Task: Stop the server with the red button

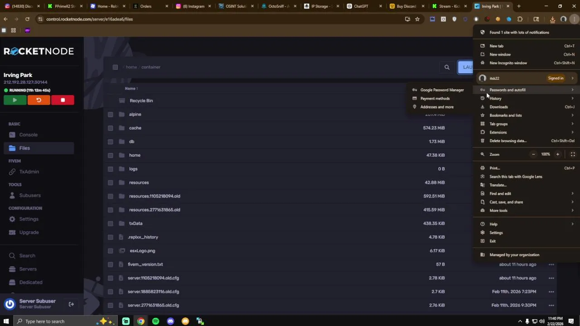Action: 63,100
